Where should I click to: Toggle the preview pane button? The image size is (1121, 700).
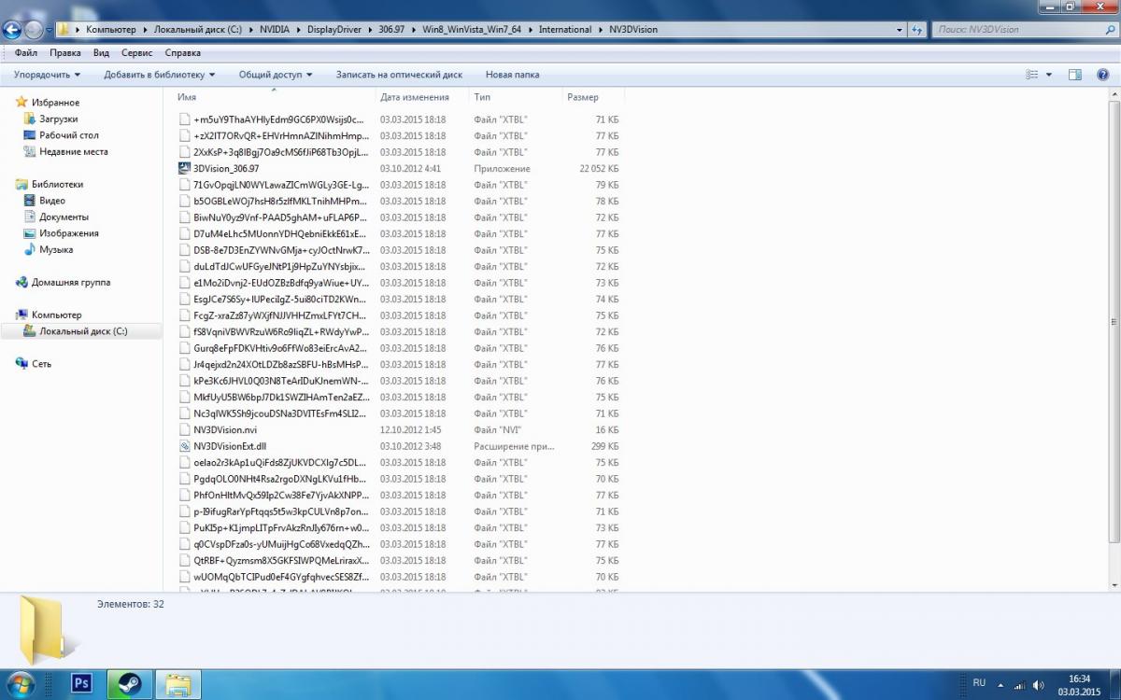(1075, 75)
